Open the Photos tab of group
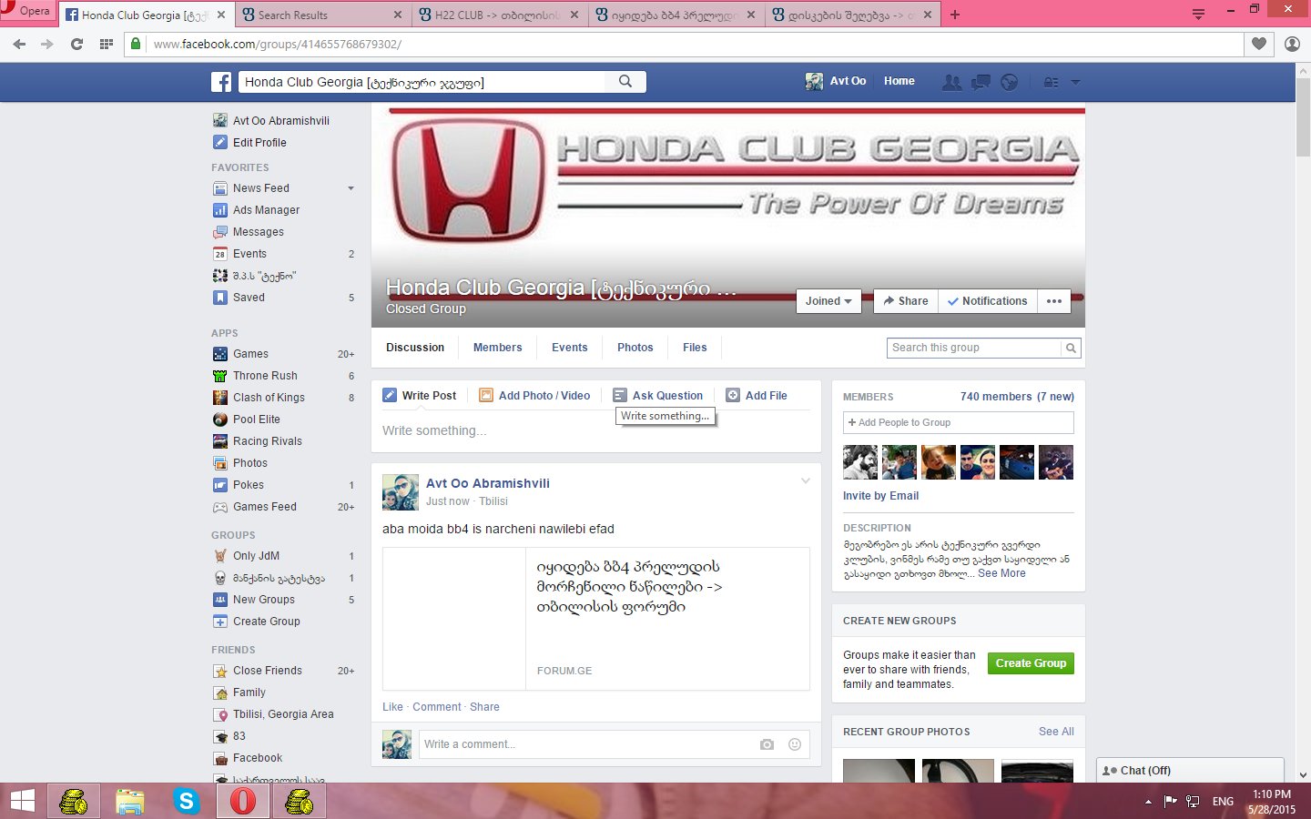The height and width of the screenshot is (819, 1311). 635,348
